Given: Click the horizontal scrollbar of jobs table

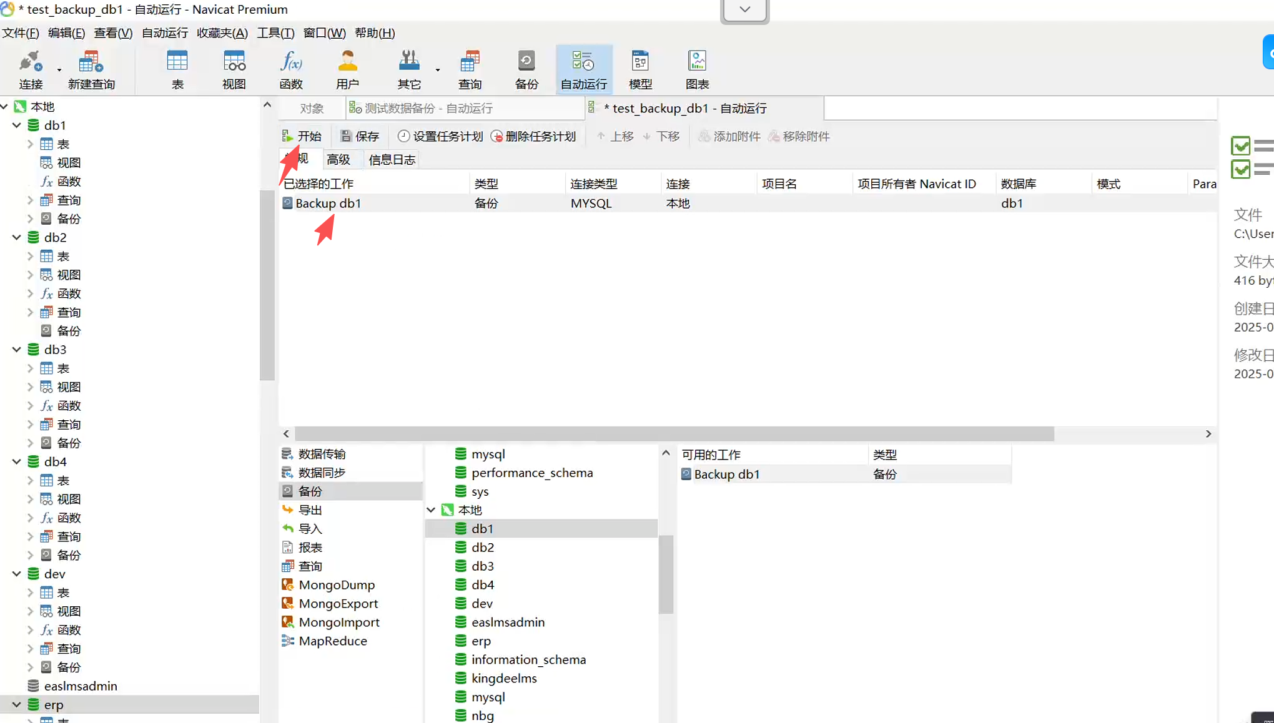Looking at the screenshot, I should pos(674,434).
